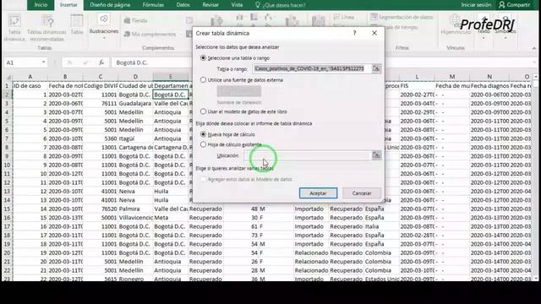Click the formula bar cancel X icon
This screenshot has width=541, height=304.
(x=69, y=62)
